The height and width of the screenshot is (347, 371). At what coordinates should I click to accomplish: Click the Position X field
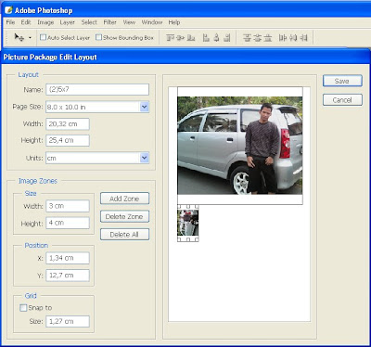click(68, 258)
